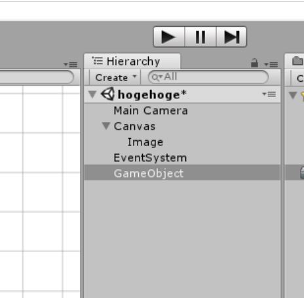Image resolution: width=304 pixels, height=298 pixels.
Task: Select Main Camera in the Hierarchy
Action: [x=151, y=111]
